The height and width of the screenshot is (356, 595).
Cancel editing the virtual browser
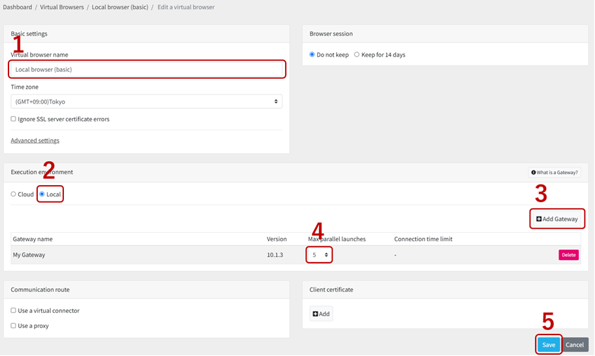tap(575, 345)
